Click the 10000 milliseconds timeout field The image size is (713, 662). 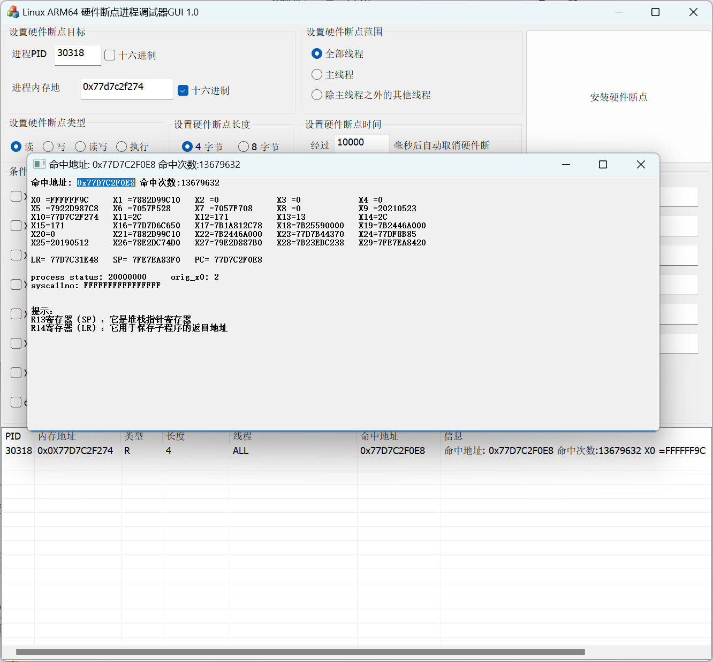point(361,143)
